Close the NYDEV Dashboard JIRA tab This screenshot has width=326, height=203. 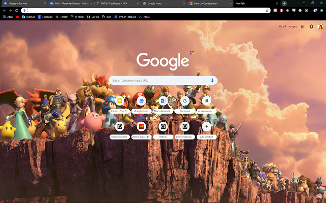coord(138,4)
